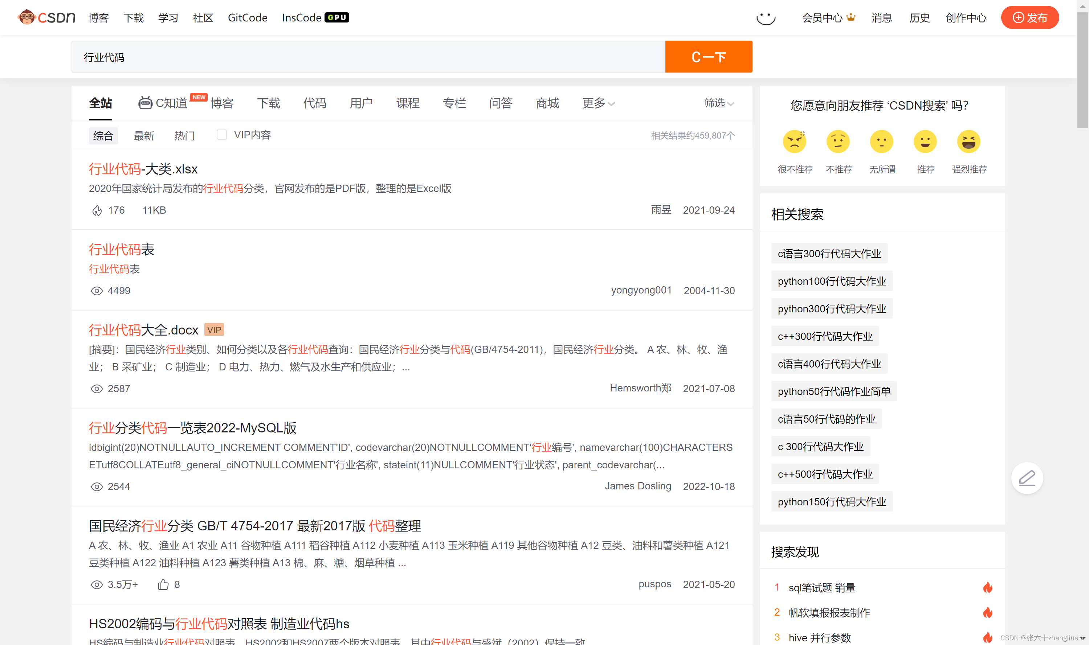Screen dimensions: 1089x645
Task: Enable the VIP内容 checkbox
Action: (x=222, y=135)
